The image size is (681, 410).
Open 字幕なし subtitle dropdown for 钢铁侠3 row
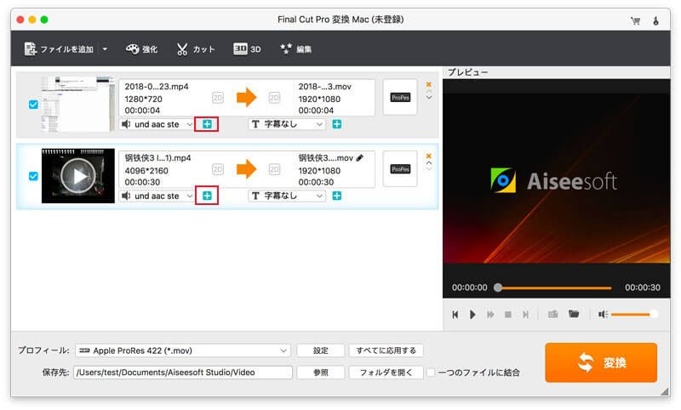pos(287,196)
